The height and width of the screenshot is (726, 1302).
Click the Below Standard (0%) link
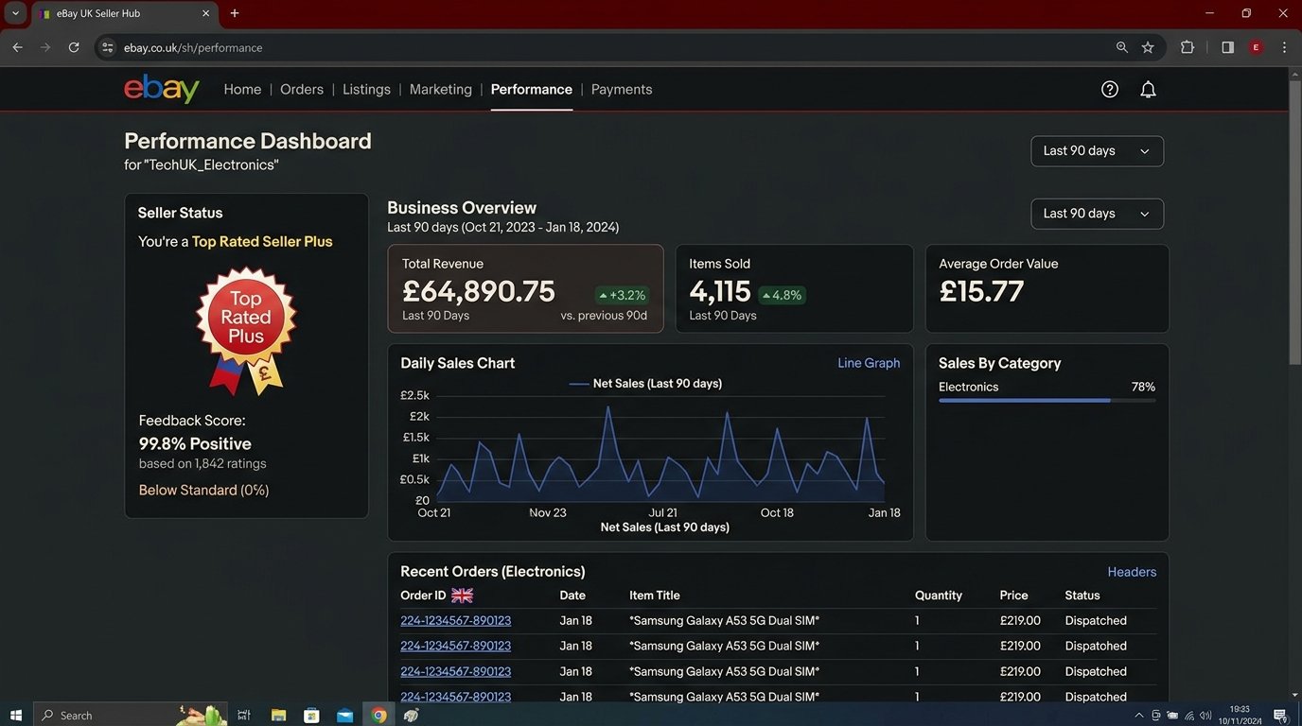[x=203, y=490]
